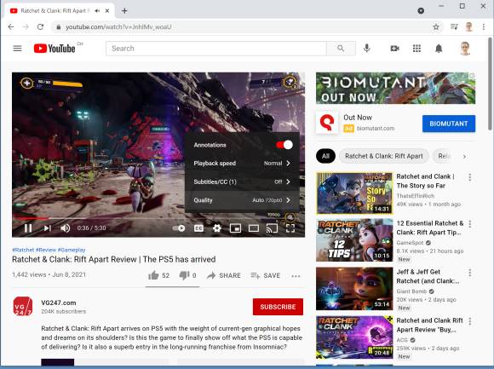Open YouTube apps grid icon
This screenshot has height=369, width=494.
click(x=416, y=49)
